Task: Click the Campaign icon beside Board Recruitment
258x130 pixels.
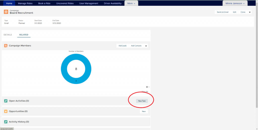Action: pos(6,12)
